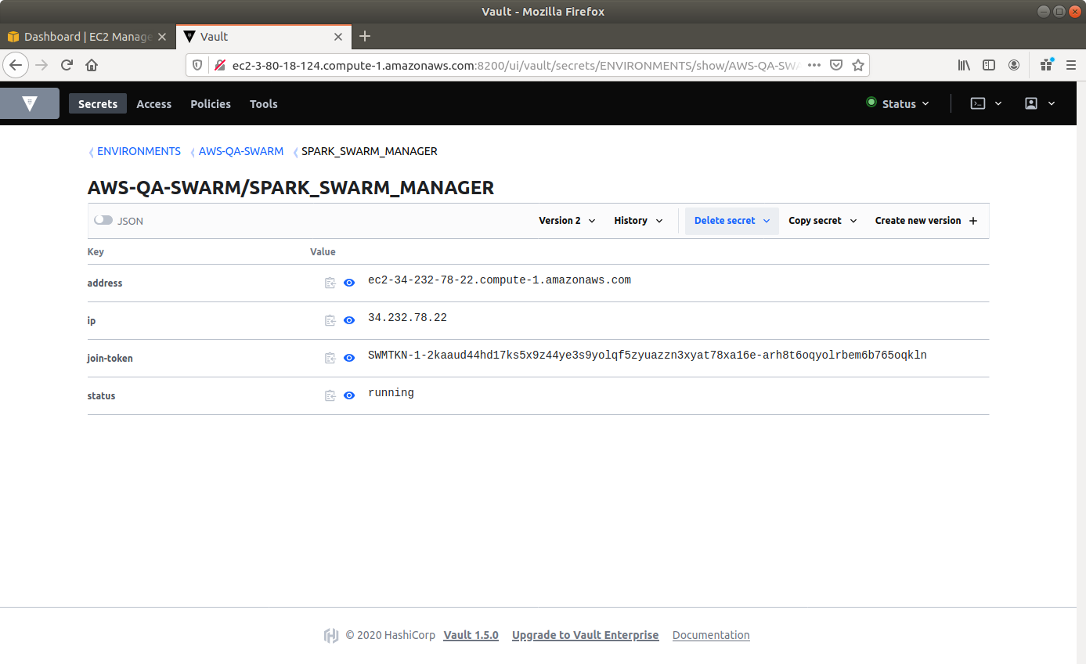Open the Copy secret dropdown

(x=822, y=221)
